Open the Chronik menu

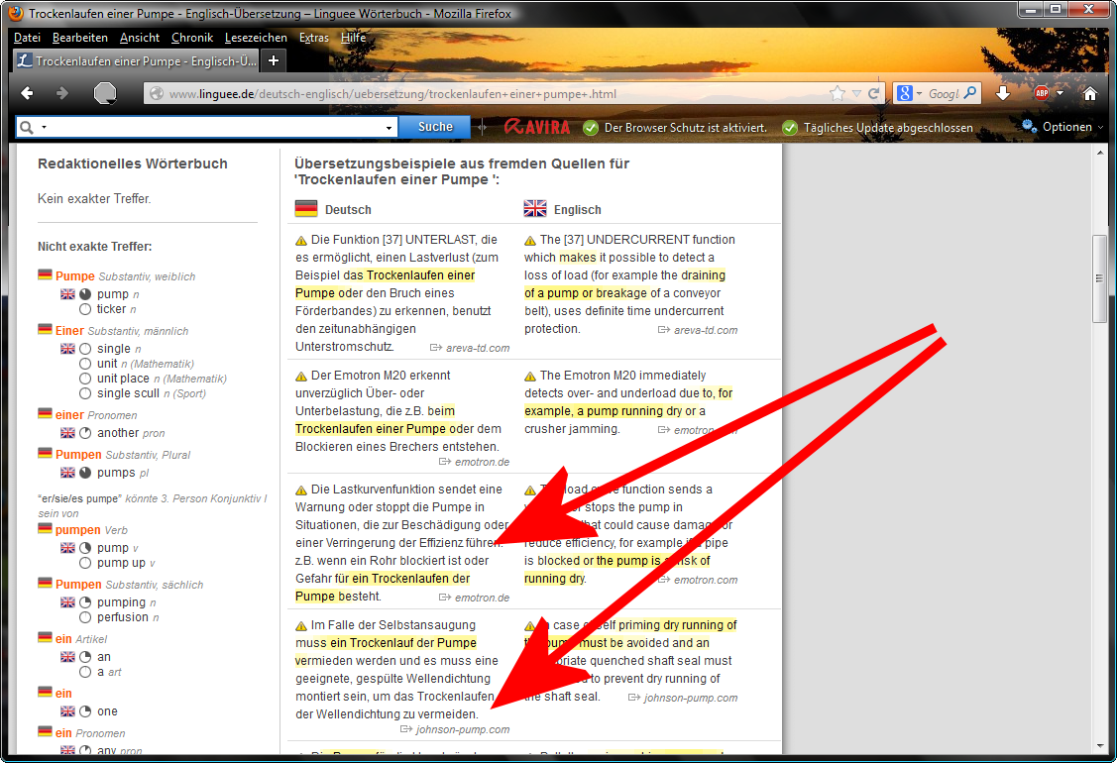[191, 38]
